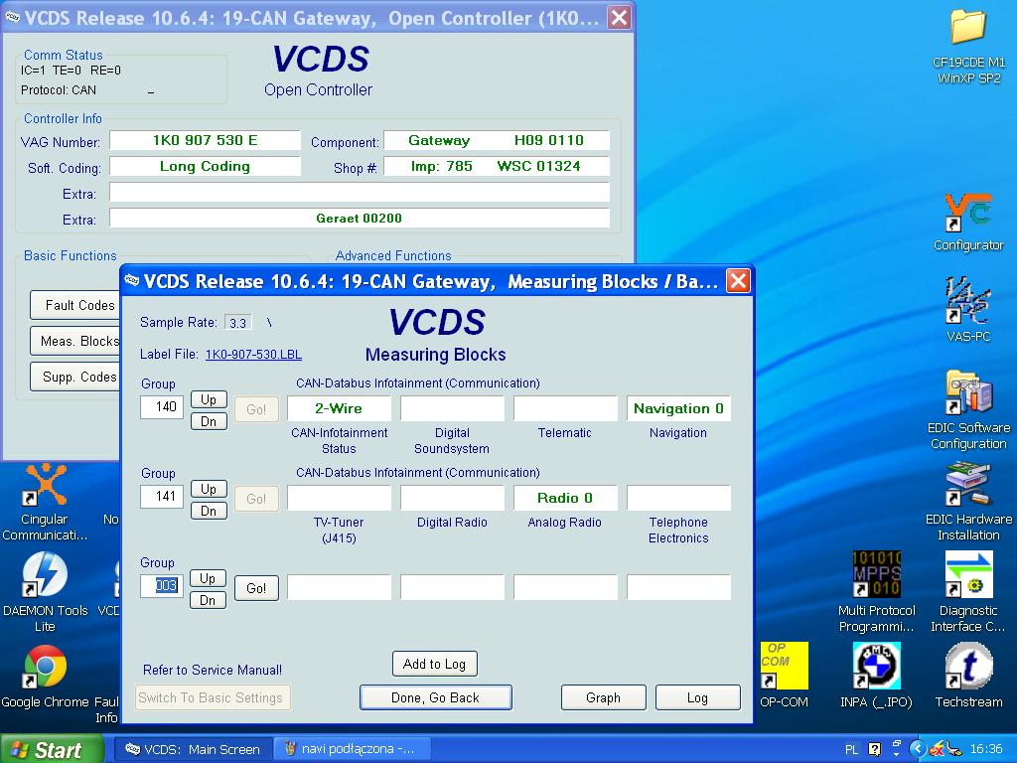Open the VAS-PC desktop icon
Viewport: 1017px width, 763px height.
[x=968, y=310]
